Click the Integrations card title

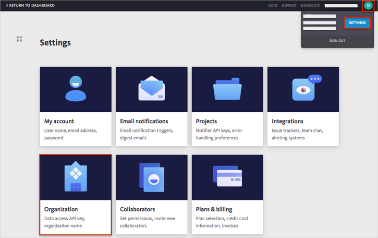288,121
